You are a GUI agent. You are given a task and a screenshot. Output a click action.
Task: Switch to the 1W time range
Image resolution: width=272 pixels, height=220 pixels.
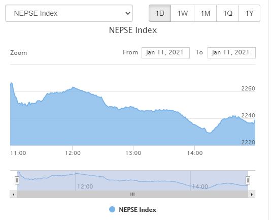pyautogui.click(x=182, y=13)
